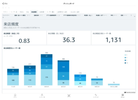138x100 pixels.
Task: Open the 性別 filter dropdown
Action: pos(124,15)
